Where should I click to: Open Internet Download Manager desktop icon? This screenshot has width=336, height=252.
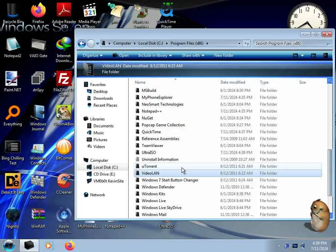pyautogui.click(x=64, y=49)
